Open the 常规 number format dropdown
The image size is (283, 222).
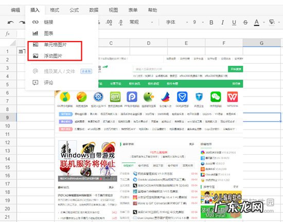click(x=141, y=22)
